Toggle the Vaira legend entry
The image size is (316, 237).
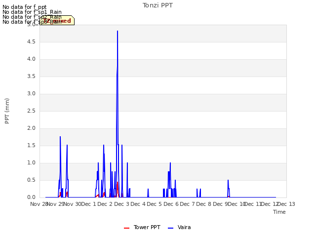179,227
